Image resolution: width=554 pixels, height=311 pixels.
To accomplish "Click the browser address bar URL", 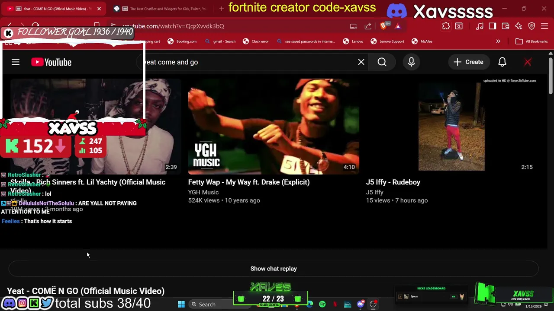I will tap(173, 26).
